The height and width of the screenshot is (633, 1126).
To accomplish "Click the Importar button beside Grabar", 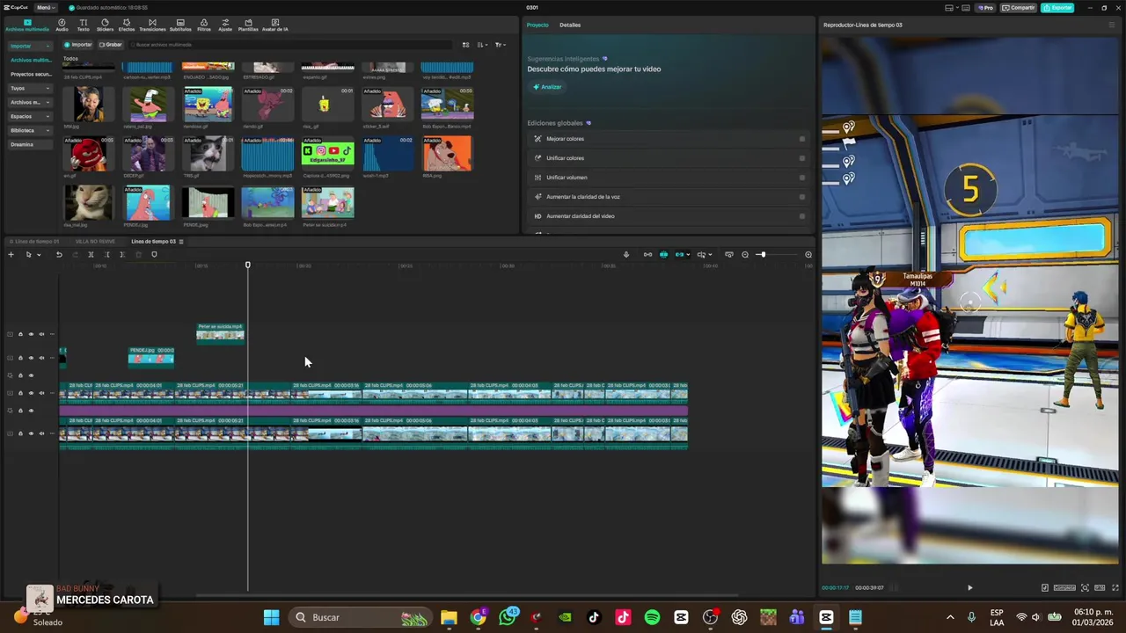I will (78, 45).
